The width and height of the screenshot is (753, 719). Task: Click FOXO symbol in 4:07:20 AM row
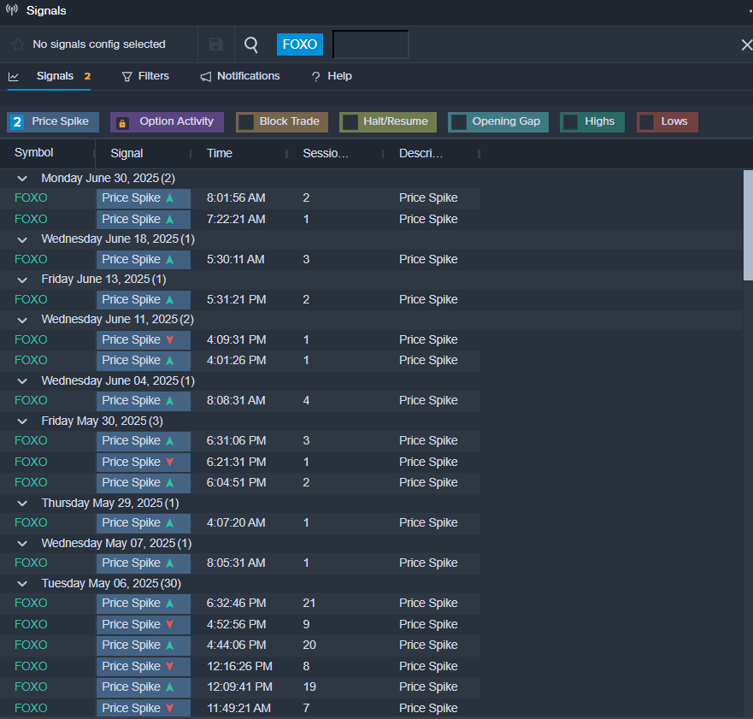click(x=31, y=522)
